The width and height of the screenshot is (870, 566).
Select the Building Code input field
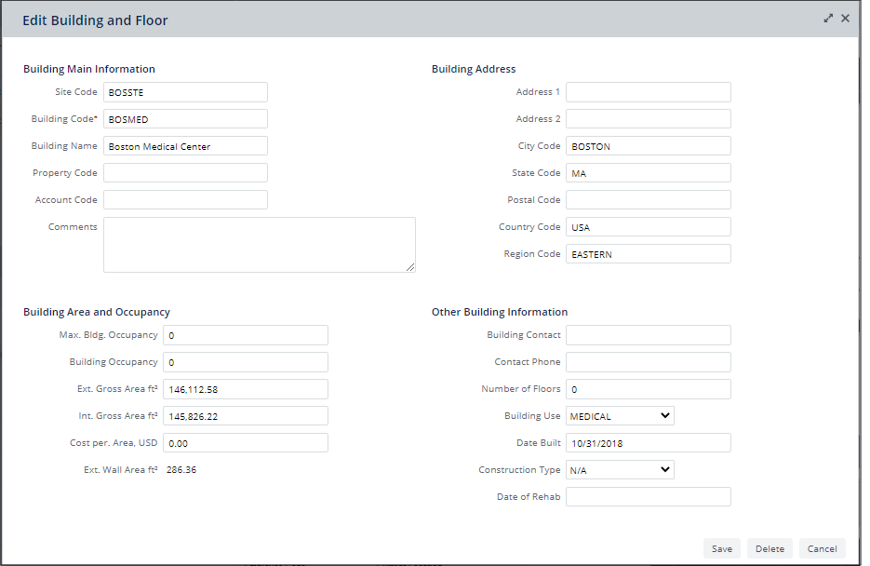coord(185,119)
